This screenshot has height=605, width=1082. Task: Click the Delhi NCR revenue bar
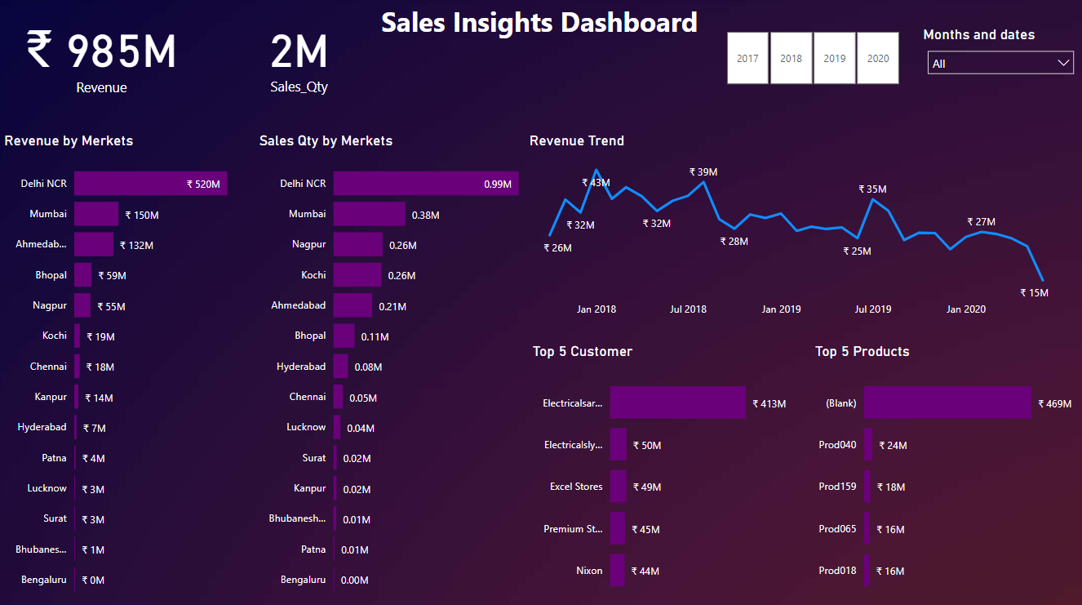[x=150, y=183]
